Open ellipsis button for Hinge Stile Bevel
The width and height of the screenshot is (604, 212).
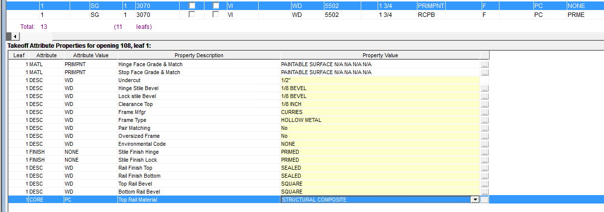tap(485, 89)
